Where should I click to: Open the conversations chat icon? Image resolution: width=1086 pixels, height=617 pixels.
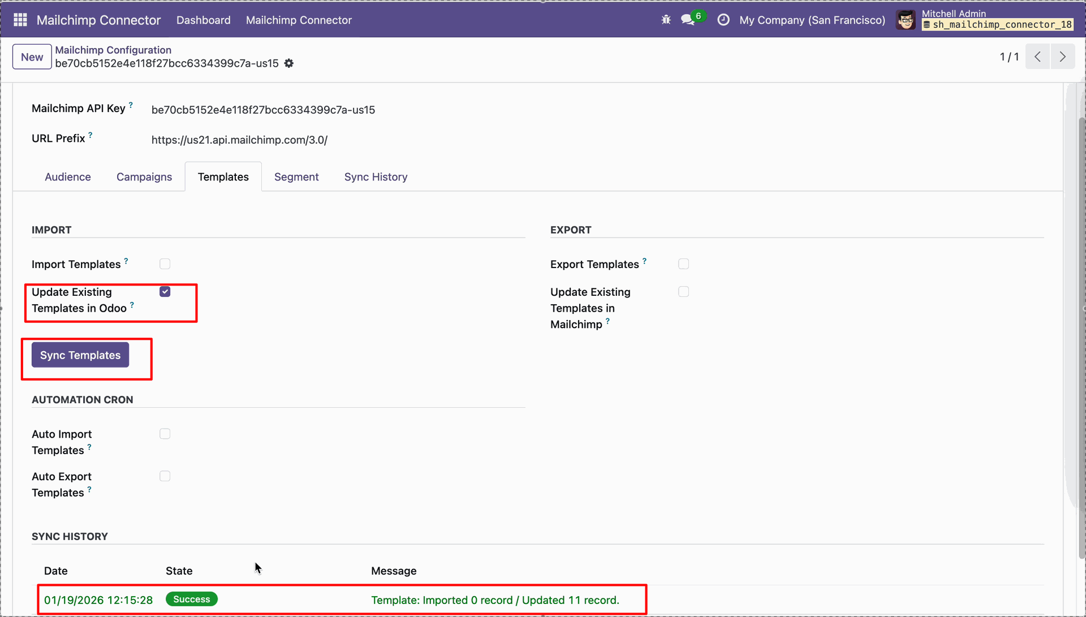click(688, 20)
